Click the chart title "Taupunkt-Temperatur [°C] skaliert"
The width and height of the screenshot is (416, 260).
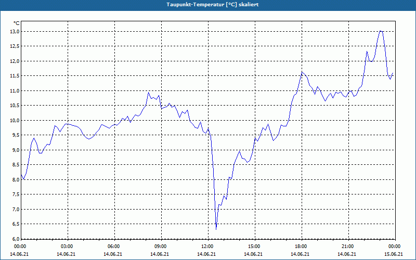(213, 5)
